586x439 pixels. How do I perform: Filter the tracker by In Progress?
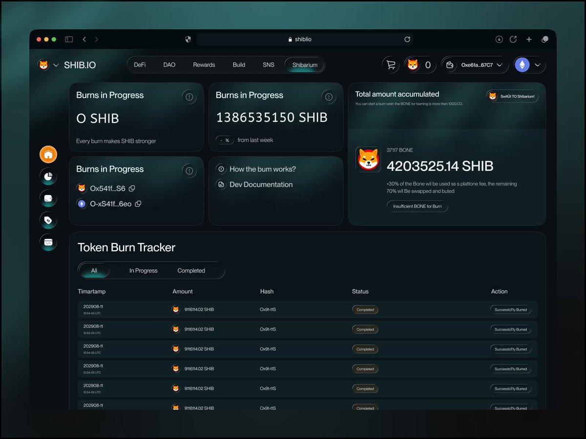point(144,271)
